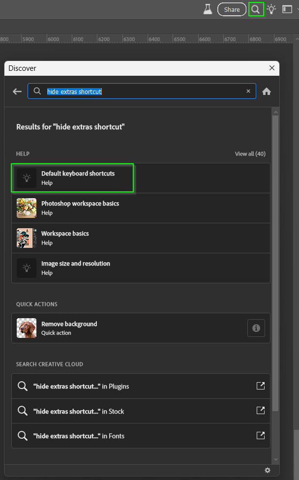Click the results vertical scrollbar thumb
Viewport: 299px width, 480px height.
[x=275, y=263]
